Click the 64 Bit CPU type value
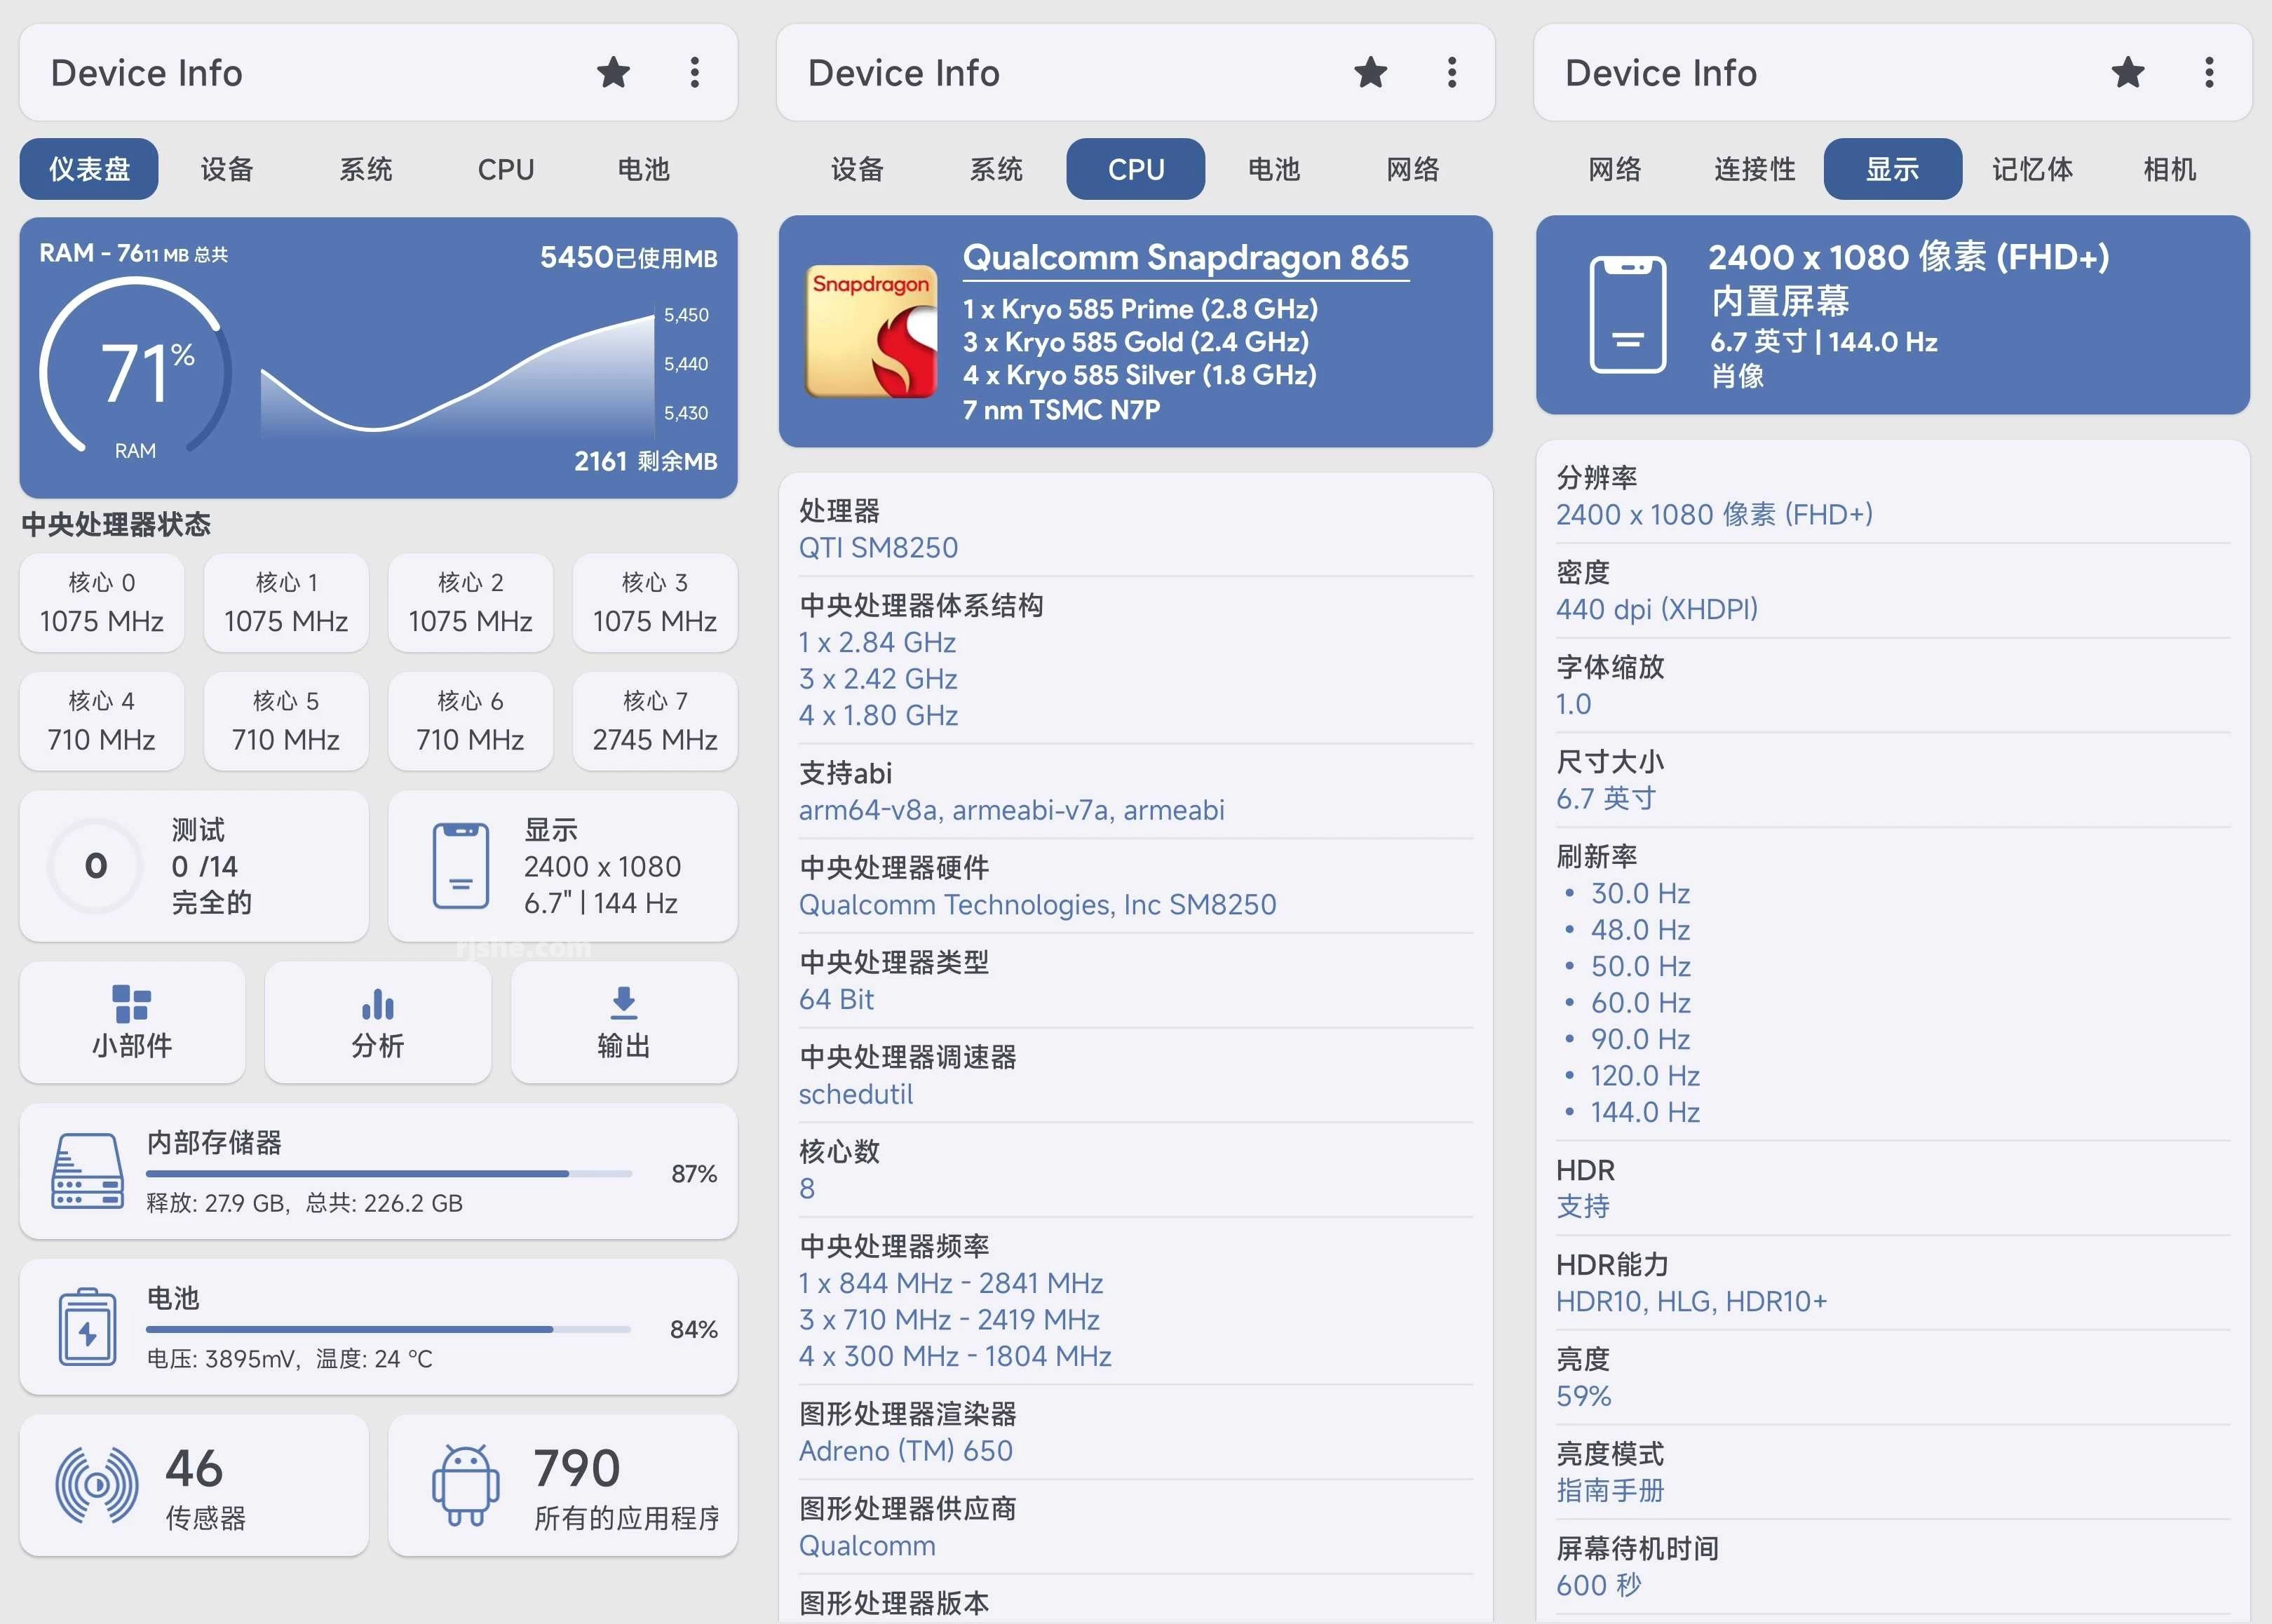The image size is (2272, 1624). point(836,999)
